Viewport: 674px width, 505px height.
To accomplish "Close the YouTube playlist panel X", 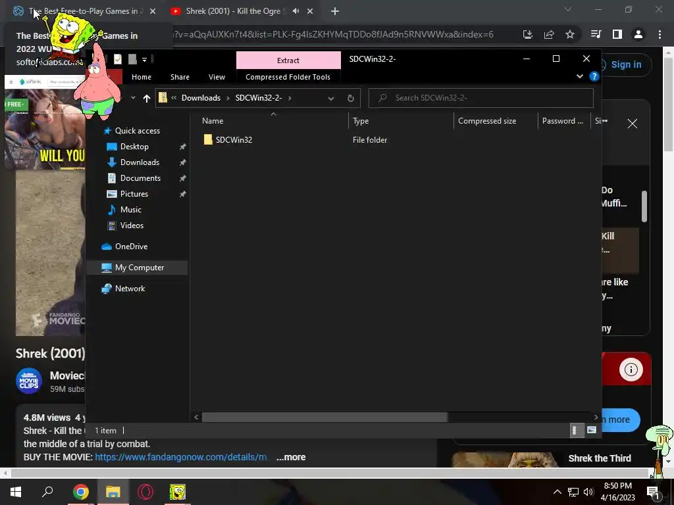I will pos(633,124).
